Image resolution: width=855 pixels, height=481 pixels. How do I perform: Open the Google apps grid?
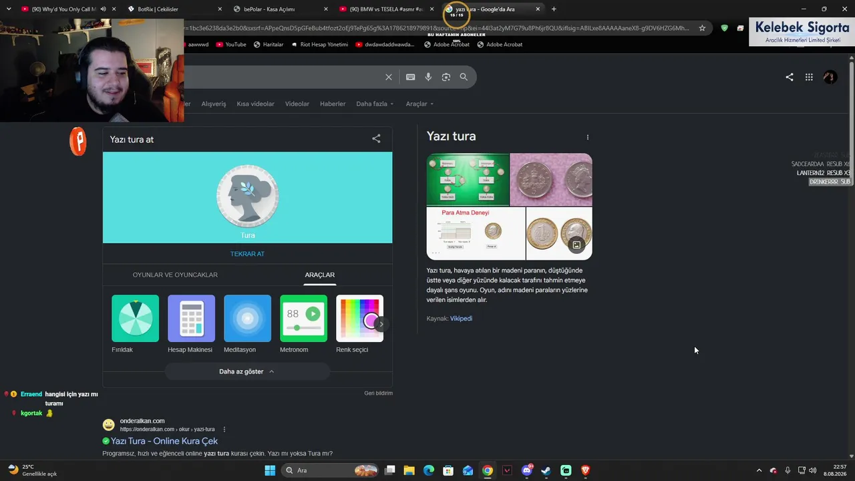pyautogui.click(x=809, y=77)
